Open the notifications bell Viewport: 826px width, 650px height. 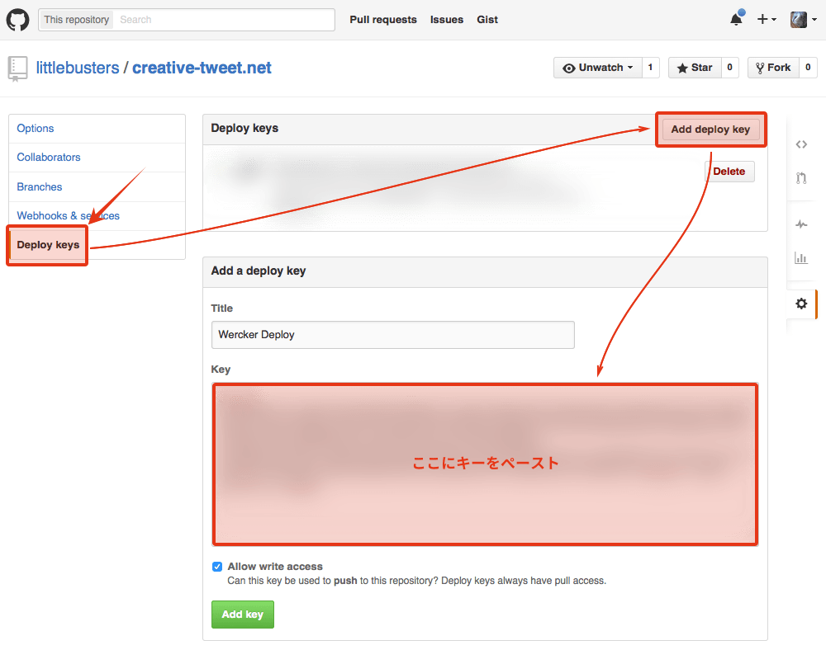(736, 20)
